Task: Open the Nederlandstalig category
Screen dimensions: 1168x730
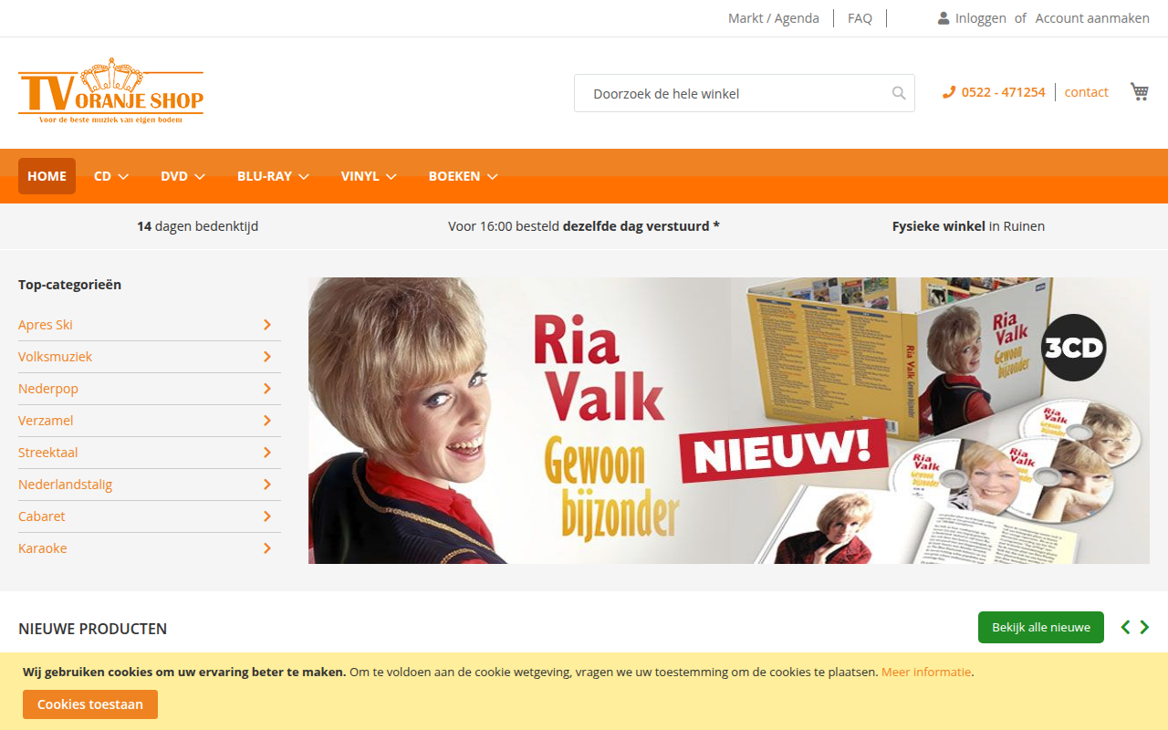Action: click(x=65, y=485)
